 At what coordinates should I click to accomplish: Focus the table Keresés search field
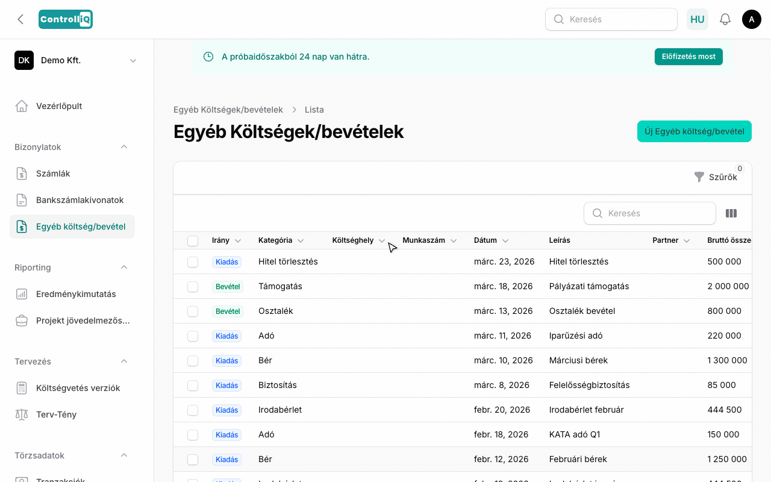(x=650, y=213)
